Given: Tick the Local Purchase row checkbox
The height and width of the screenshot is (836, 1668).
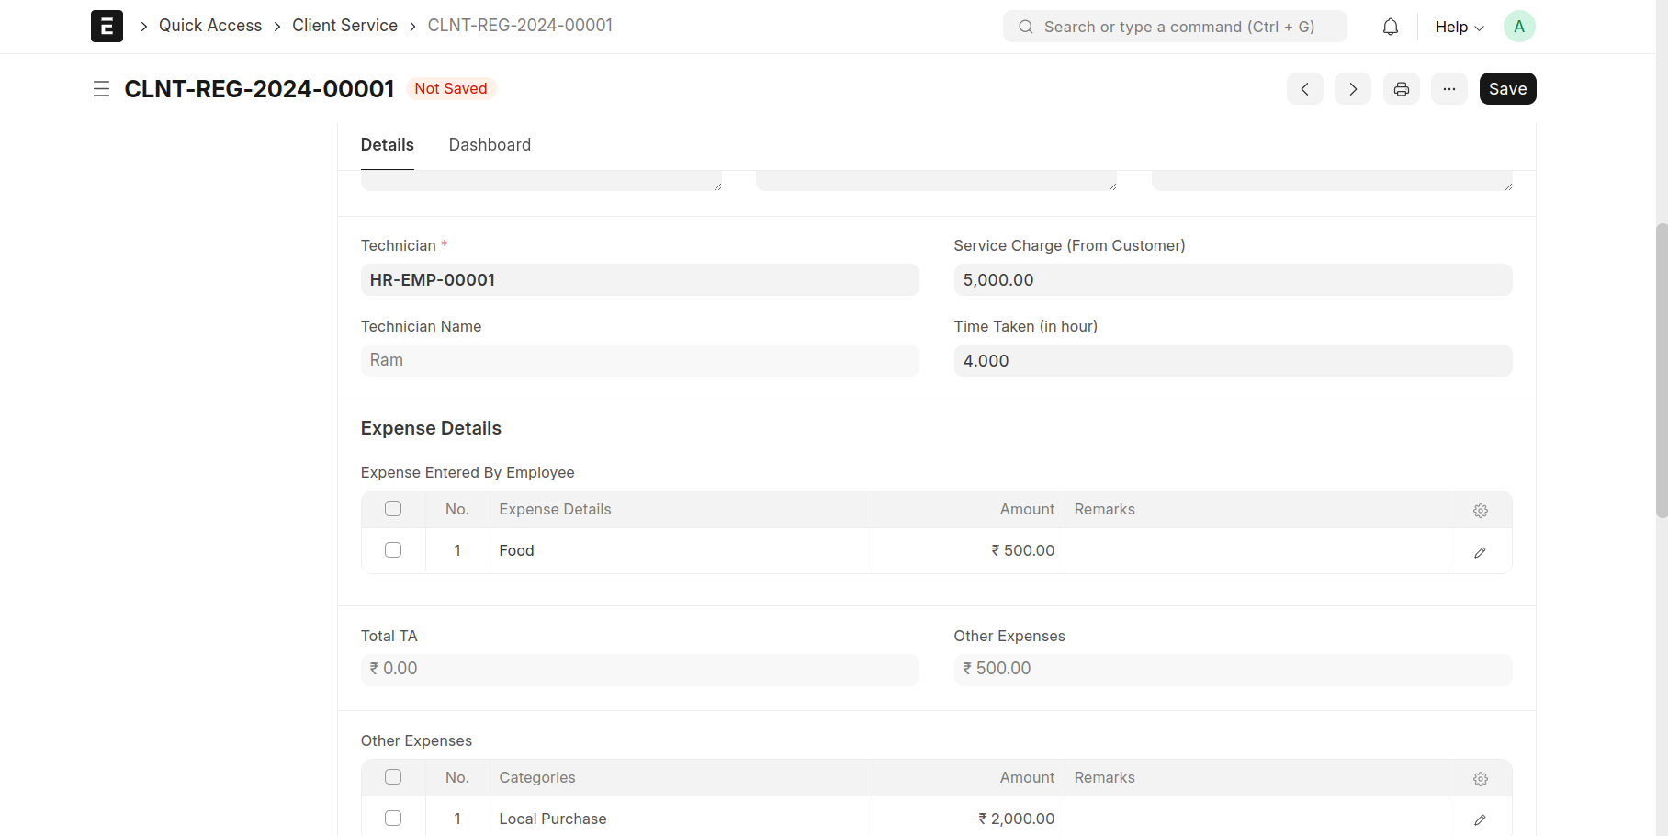Looking at the screenshot, I should click(393, 819).
